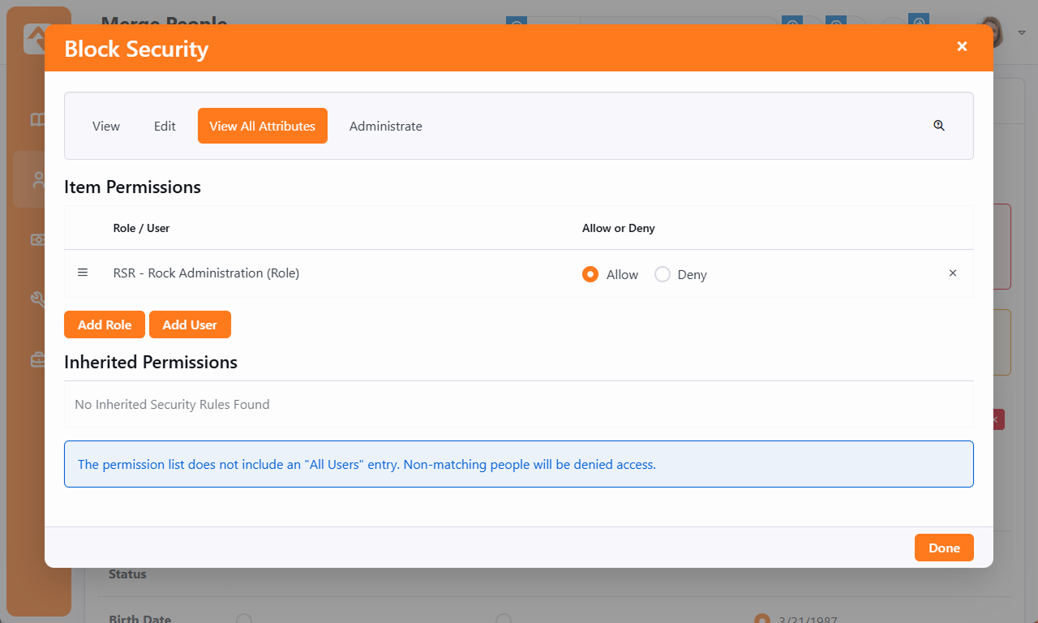Switch to the Edit permission tab
The width and height of the screenshot is (1038, 623).
[165, 127]
